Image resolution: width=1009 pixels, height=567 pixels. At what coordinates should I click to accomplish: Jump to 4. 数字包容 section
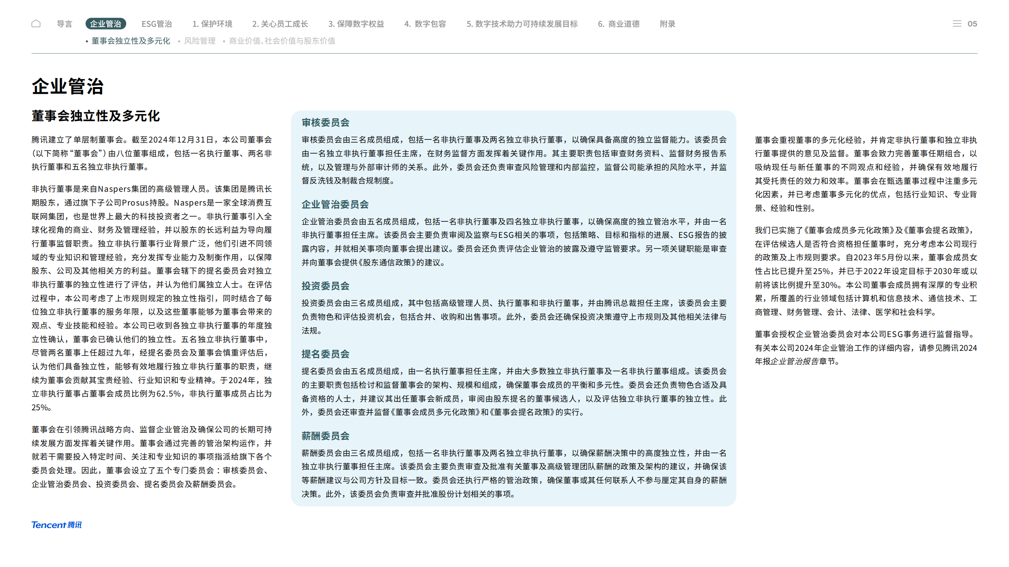(425, 24)
